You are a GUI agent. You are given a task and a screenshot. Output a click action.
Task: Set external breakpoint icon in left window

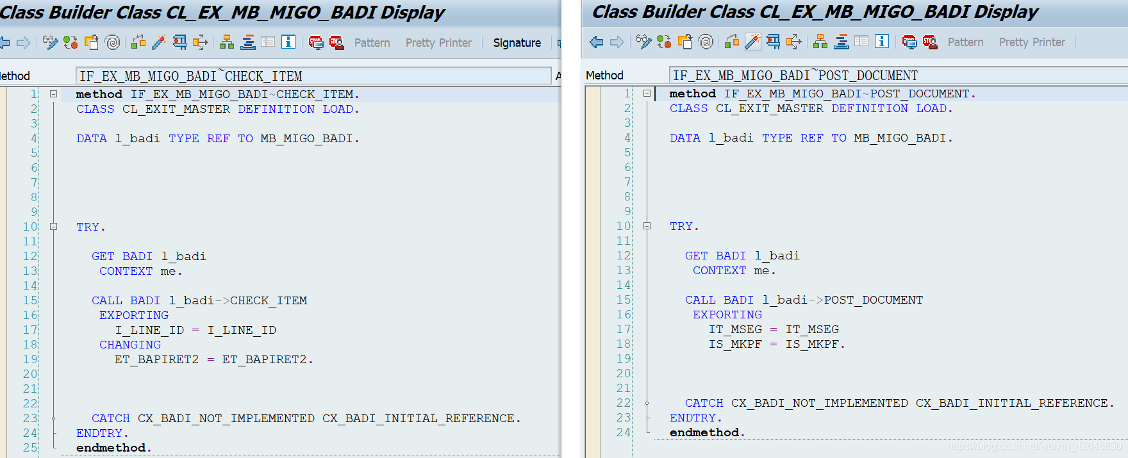(x=336, y=43)
